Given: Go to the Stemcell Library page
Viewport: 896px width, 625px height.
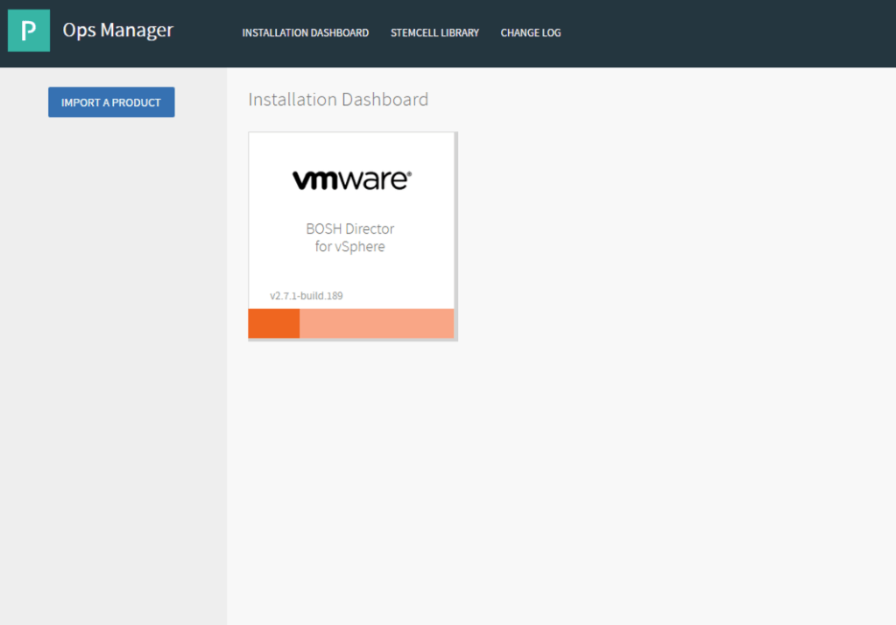Looking at the screenshot, I should (434, 33).
